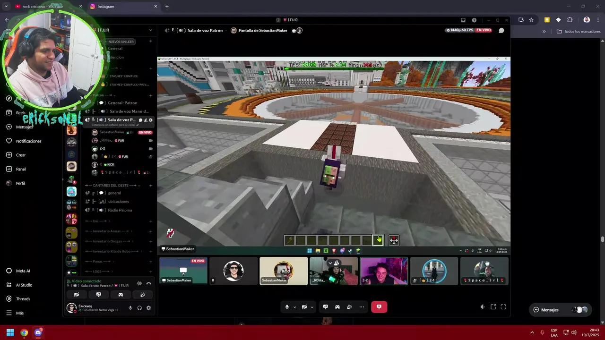Open Windows Start menu
605x340 pixels.
pos(10,332)
